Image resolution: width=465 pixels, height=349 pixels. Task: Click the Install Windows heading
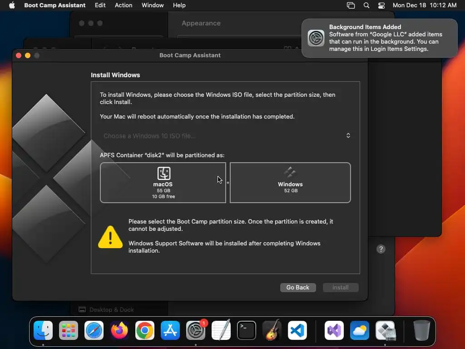pos(115,75)
